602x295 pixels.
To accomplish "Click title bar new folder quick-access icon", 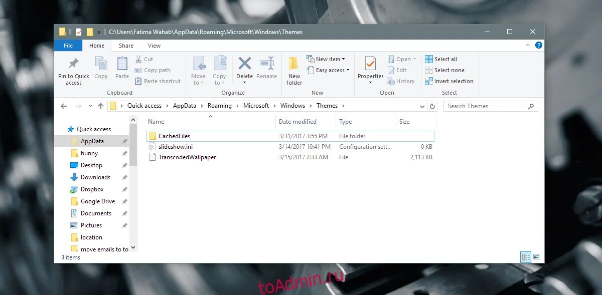I will pos(90,32).
